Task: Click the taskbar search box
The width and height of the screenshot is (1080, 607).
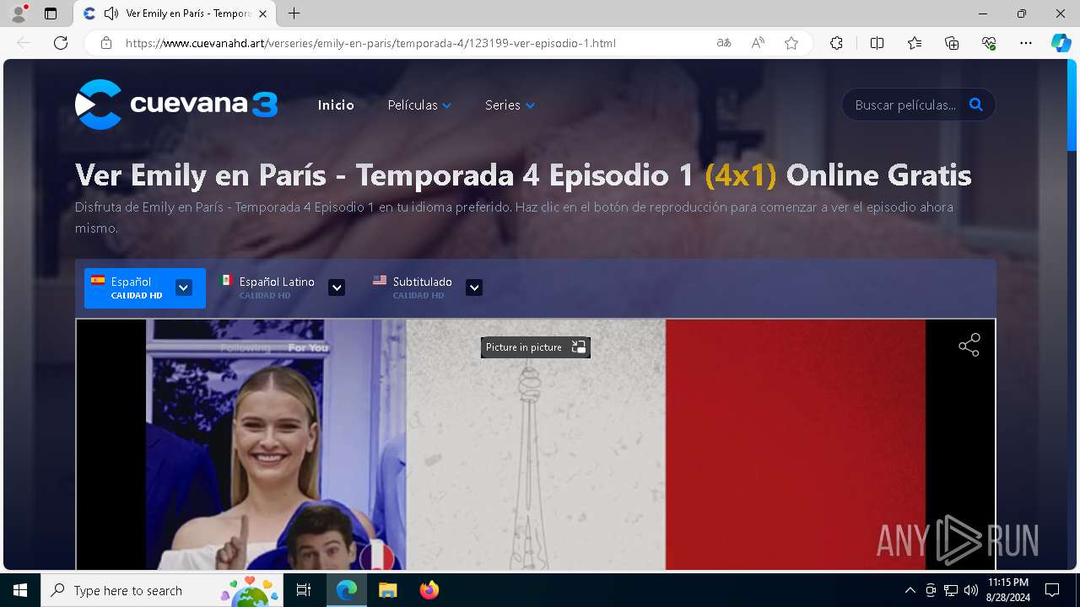Action: pos(162,590)
